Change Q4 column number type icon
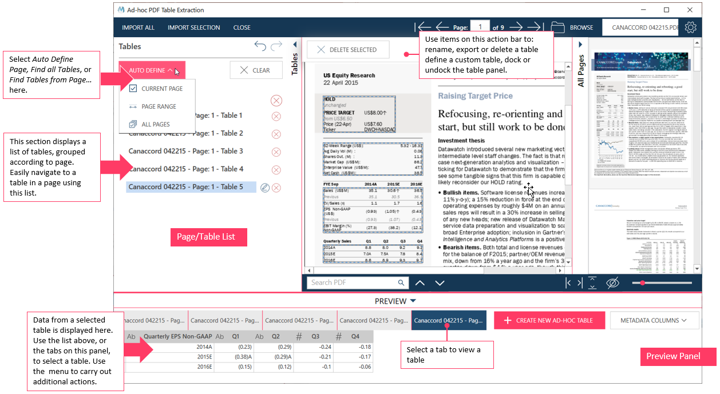The height and width of the screenshot is (394, 720). 339,337
